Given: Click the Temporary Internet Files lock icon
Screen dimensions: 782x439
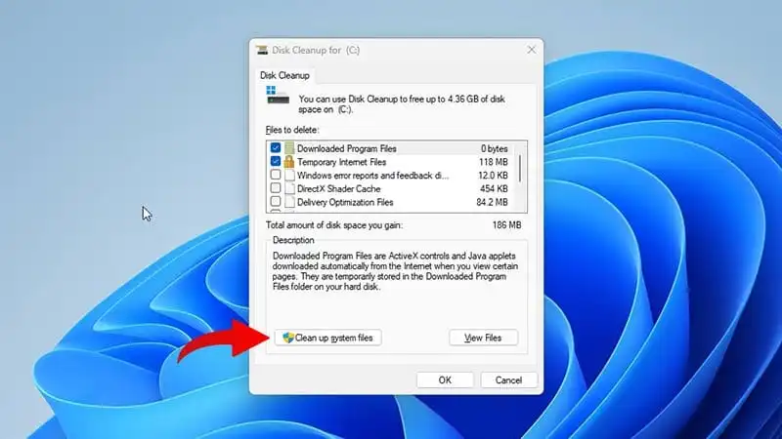Looking at the screenshot, I should 289,161.
